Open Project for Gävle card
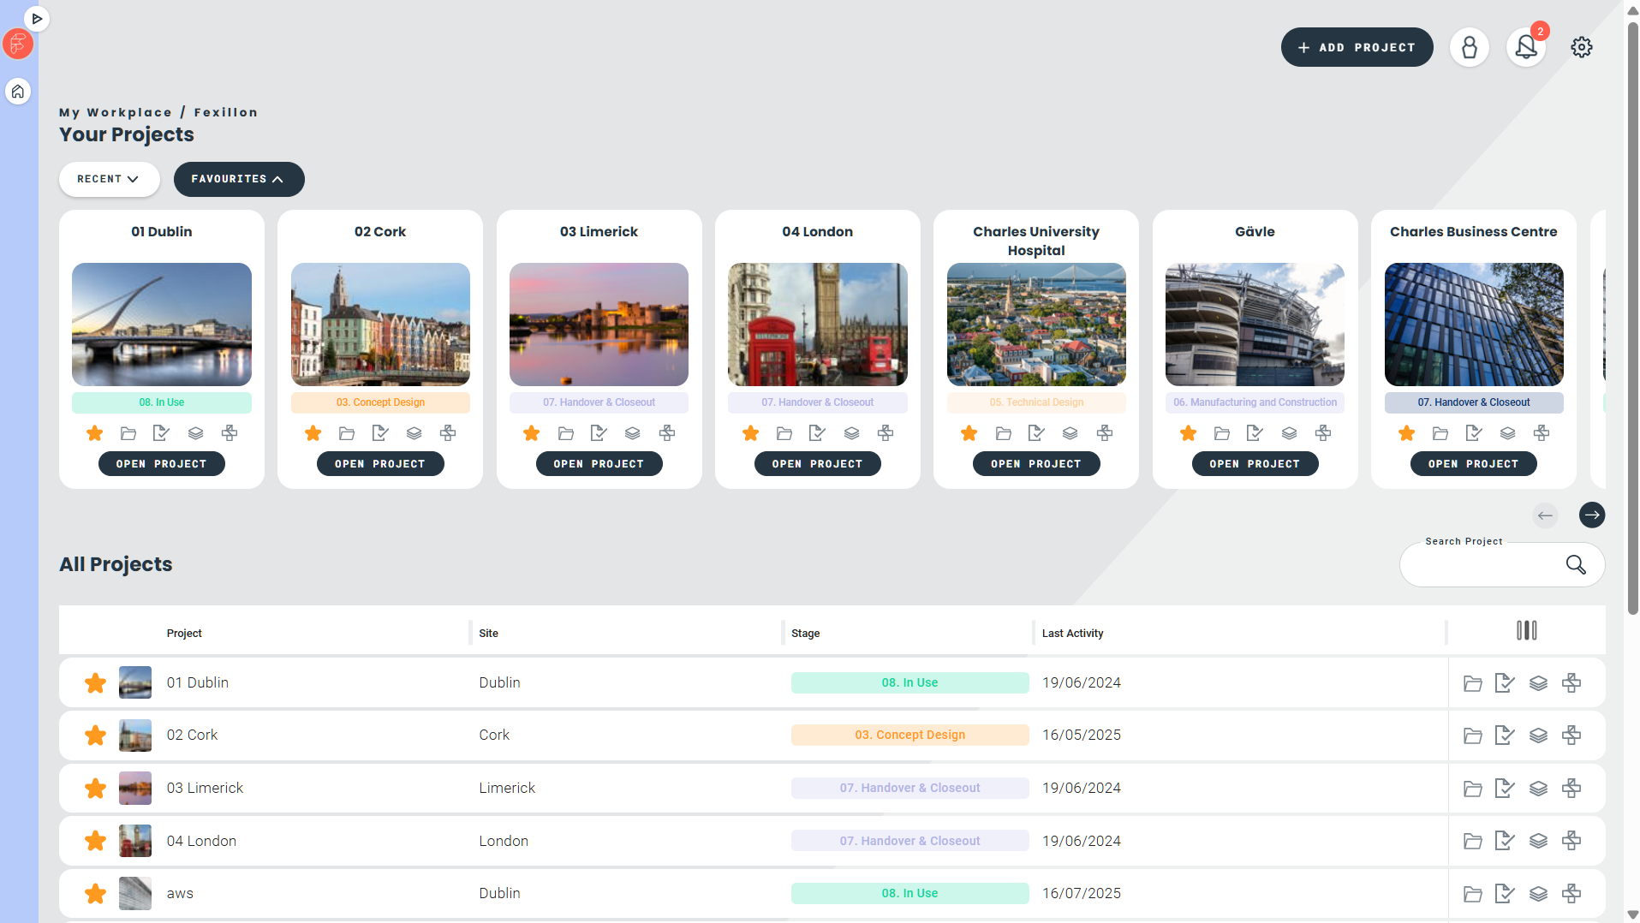Screen dimensions: 1640x923 point(1255,464)
